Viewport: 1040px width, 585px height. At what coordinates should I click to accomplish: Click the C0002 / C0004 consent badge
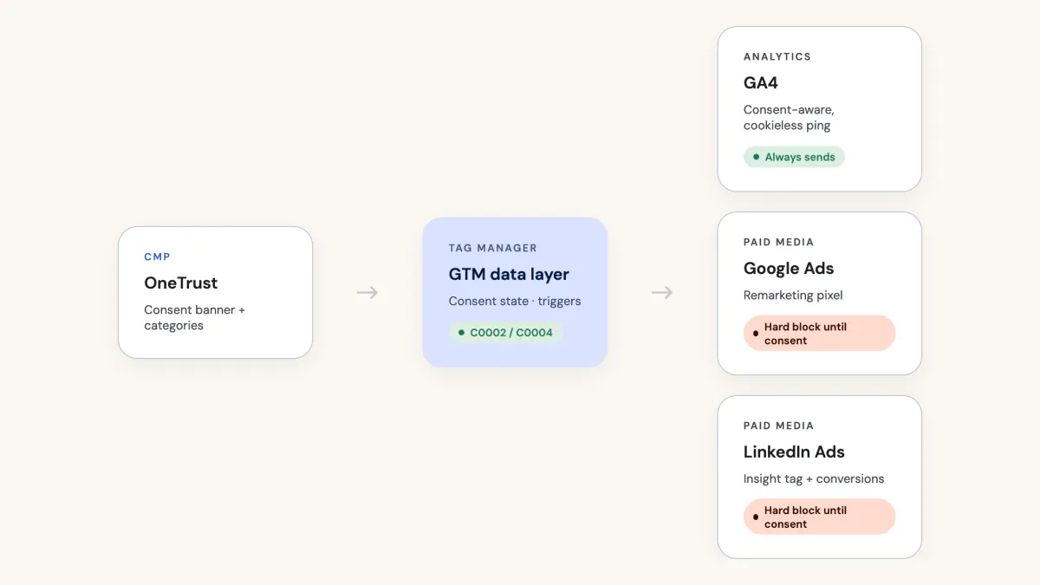point(505,332)
